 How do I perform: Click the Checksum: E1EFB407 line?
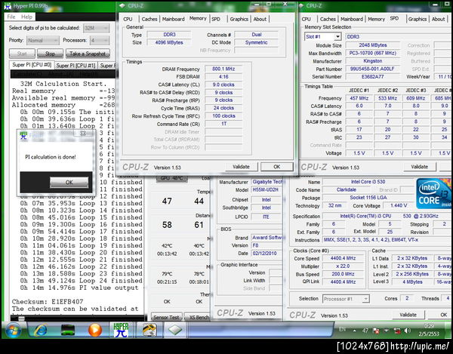(x=48, y=301)
